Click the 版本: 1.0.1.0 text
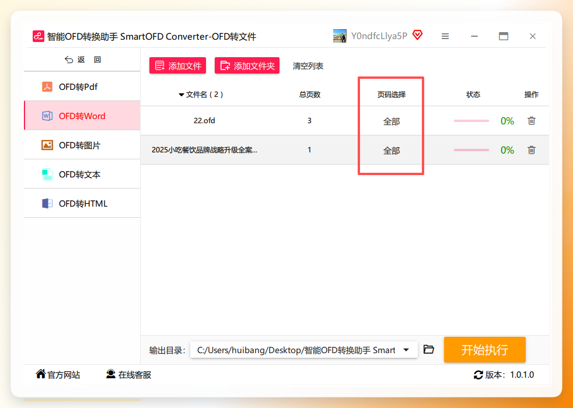Viewport: 573px width, 408px height. click(x=509, y=375)
